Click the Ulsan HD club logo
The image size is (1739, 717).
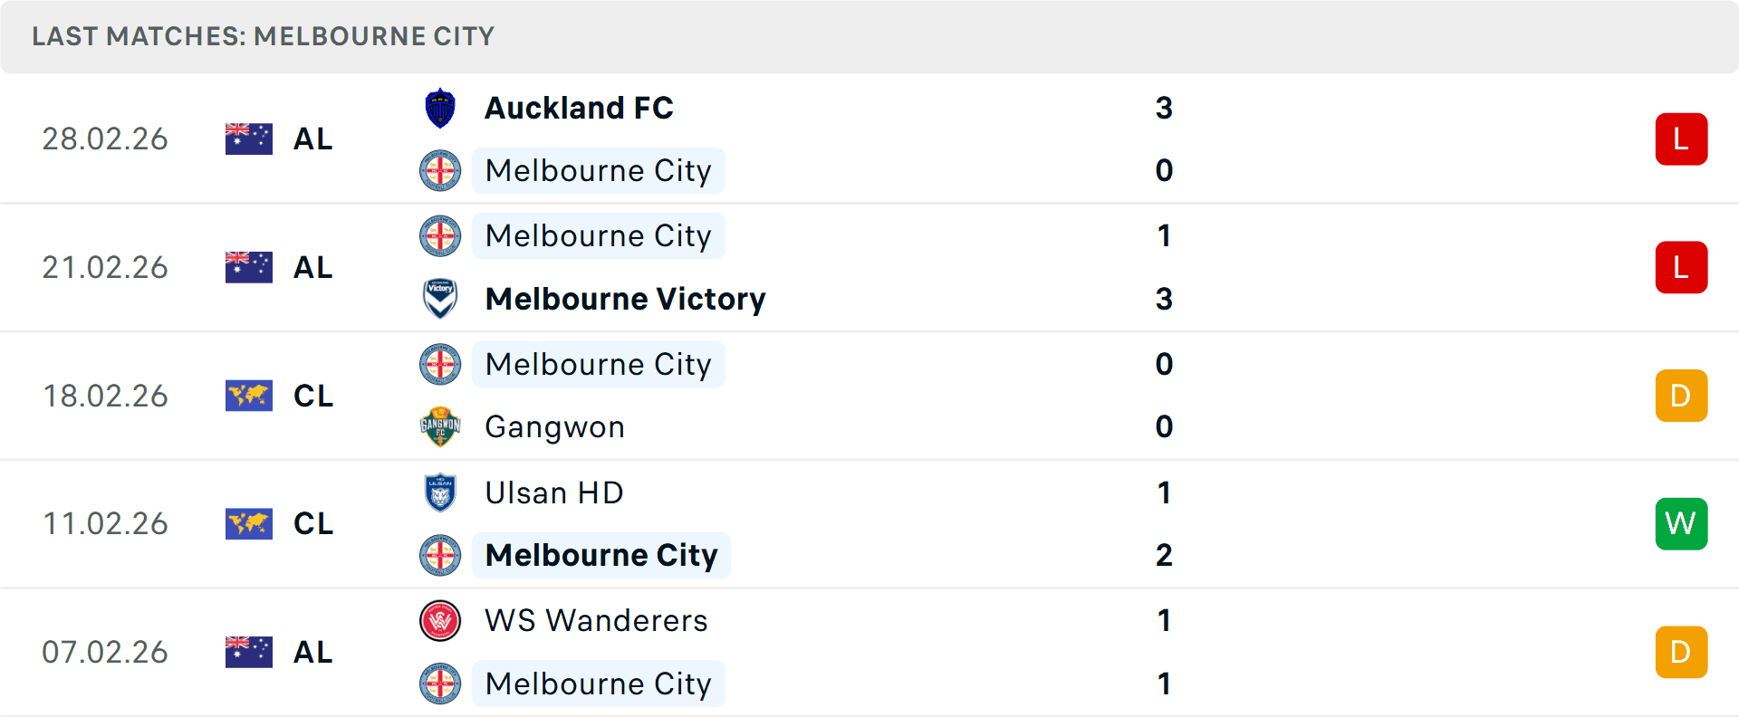[x=441, y=492]
